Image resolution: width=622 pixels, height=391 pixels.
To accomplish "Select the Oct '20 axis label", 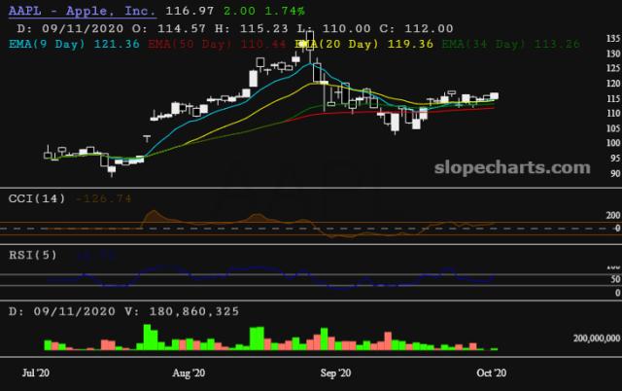I will pos(491,373).
